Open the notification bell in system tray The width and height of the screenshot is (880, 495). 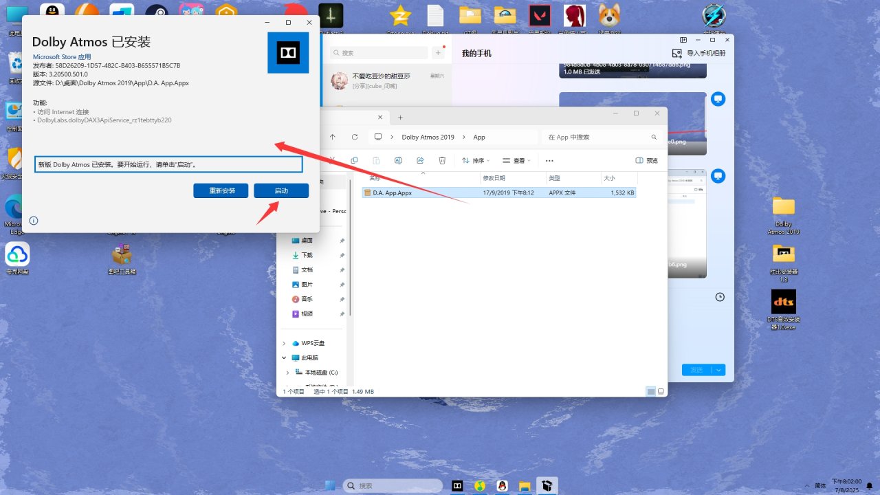coord(869,485)
